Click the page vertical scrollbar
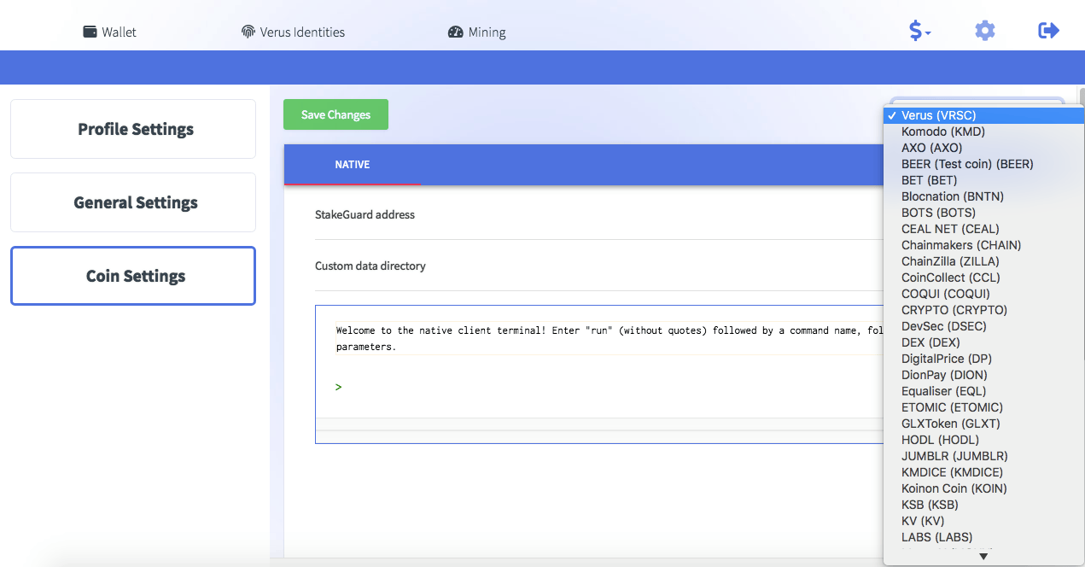 (1082, 96)
